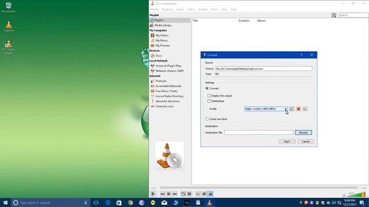Open the Windows Start menu
Viewport: 369px width, 207px height.
tap(5, 202)
